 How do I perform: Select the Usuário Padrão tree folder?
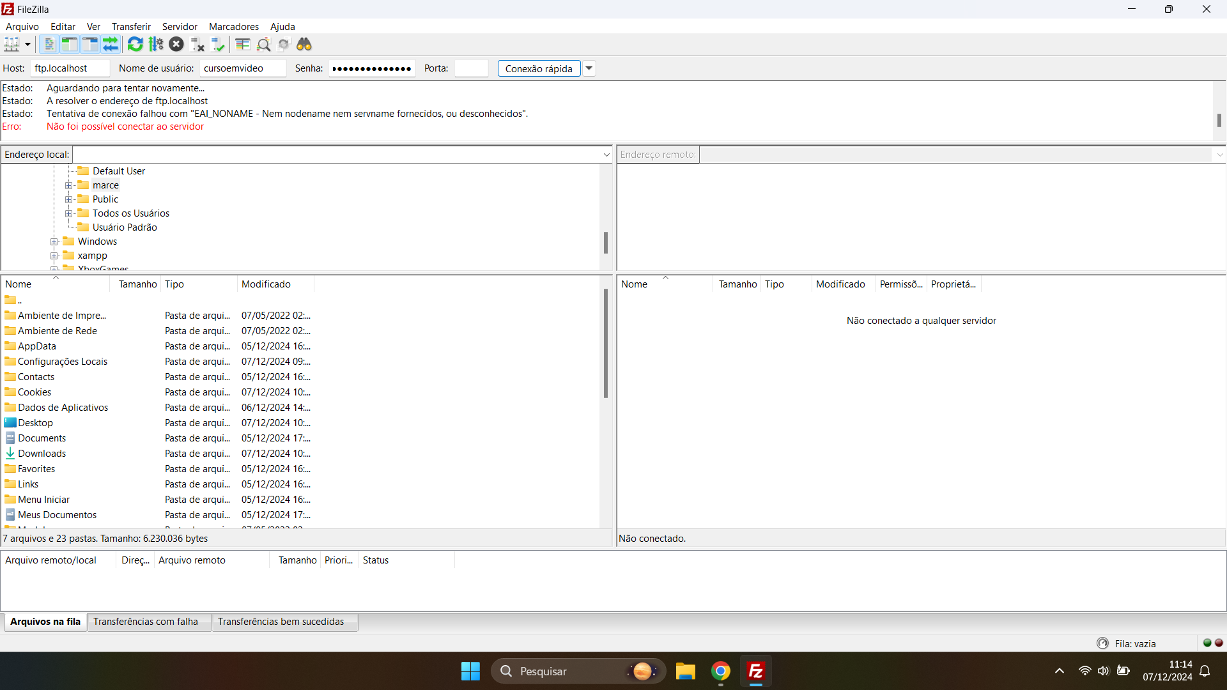click(124, 227)
